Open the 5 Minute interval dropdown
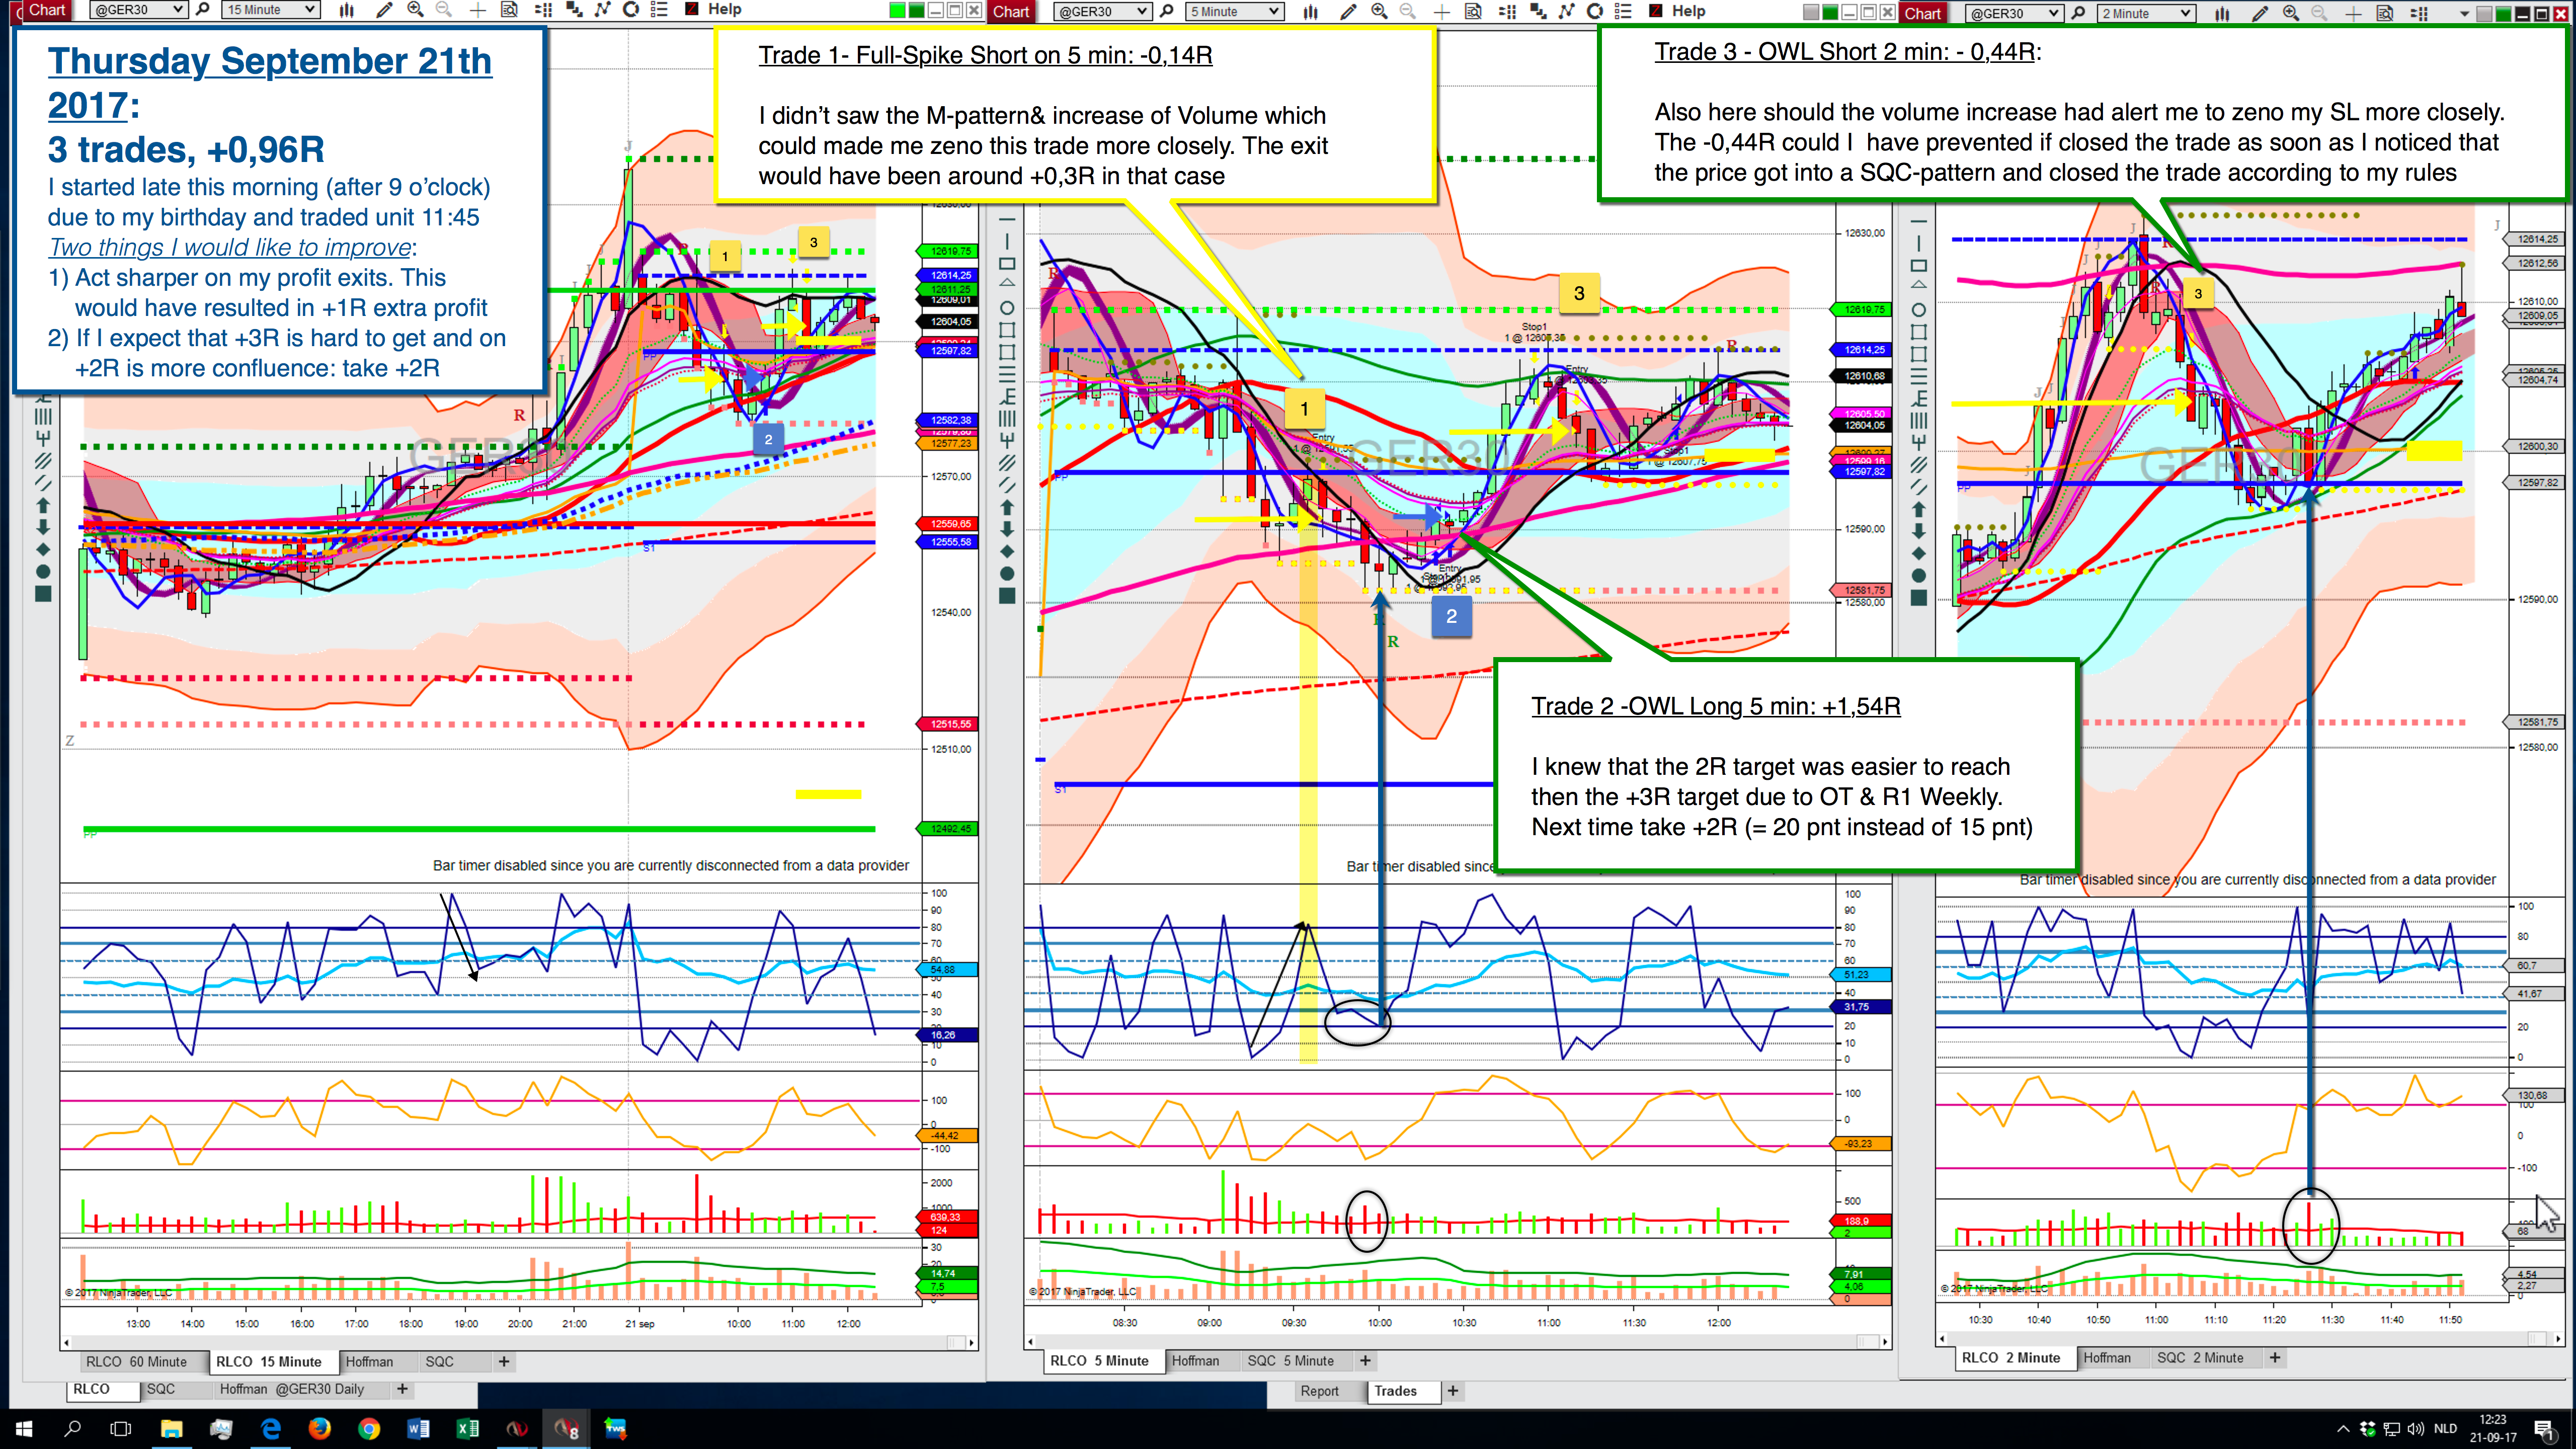The image size is (2576, 1449). pyautogui.click(x=1235, y=12)
